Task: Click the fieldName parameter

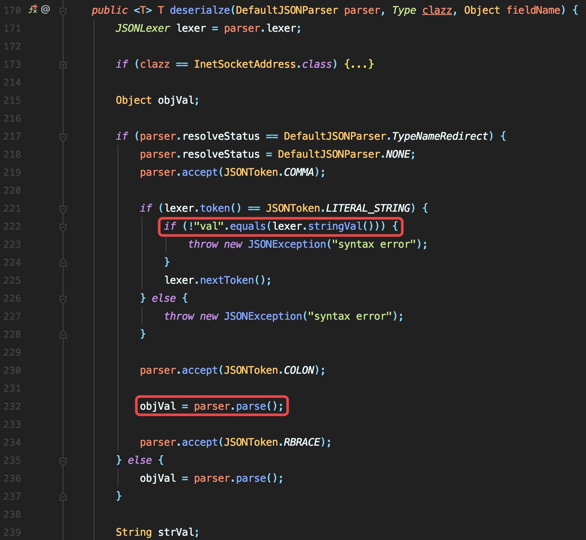Action: point(533,10)
